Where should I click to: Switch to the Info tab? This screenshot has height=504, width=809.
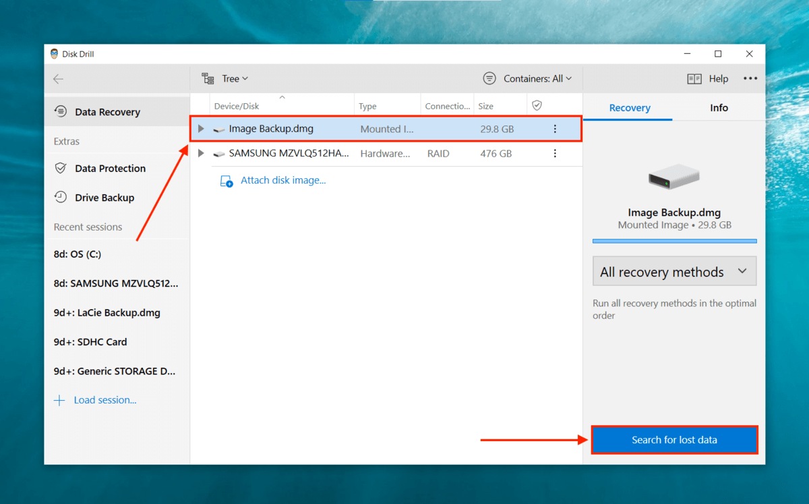coord(719,108)
